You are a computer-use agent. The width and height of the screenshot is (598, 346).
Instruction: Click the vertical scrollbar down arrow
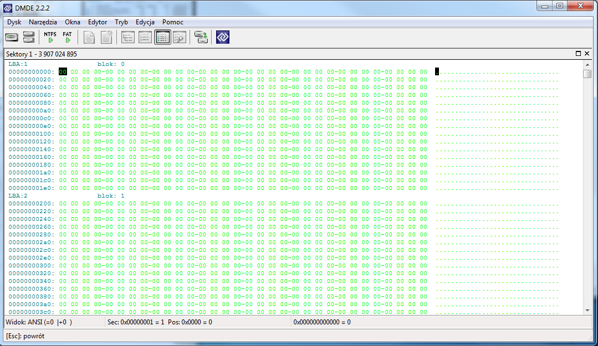pyautogui.click(x=587, y=311)
